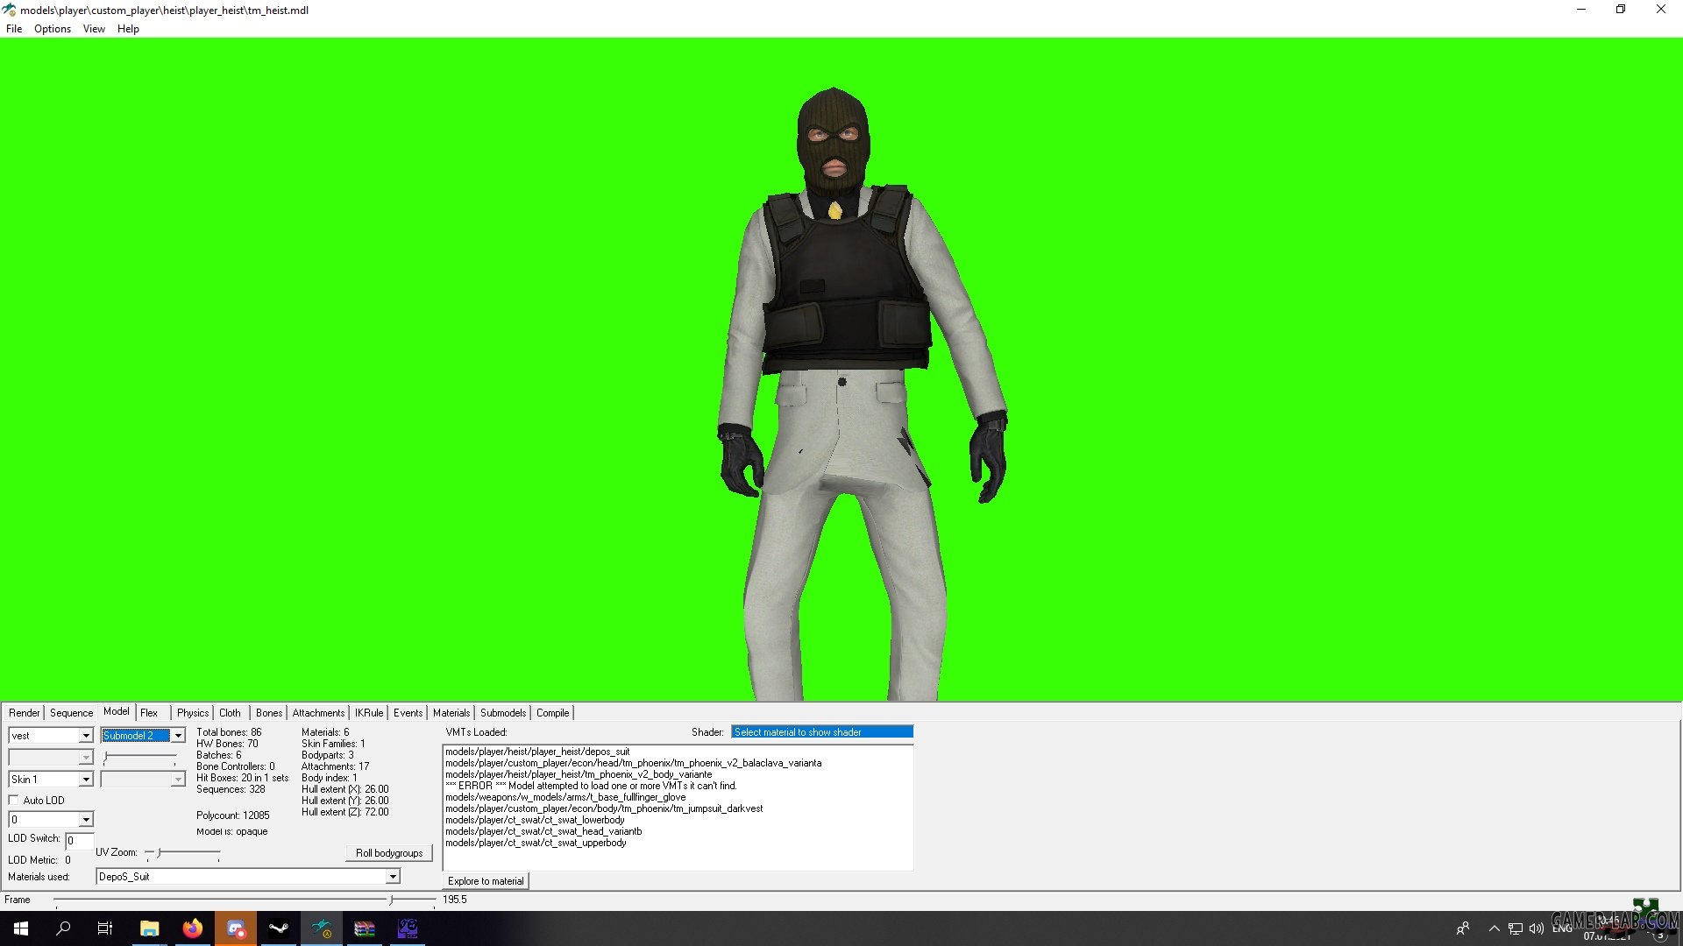Image resolution: width=1683 pixels, height=946 pixels.
Task: Select the ct_swat_upperbody VMT entry
Action: 536,843
